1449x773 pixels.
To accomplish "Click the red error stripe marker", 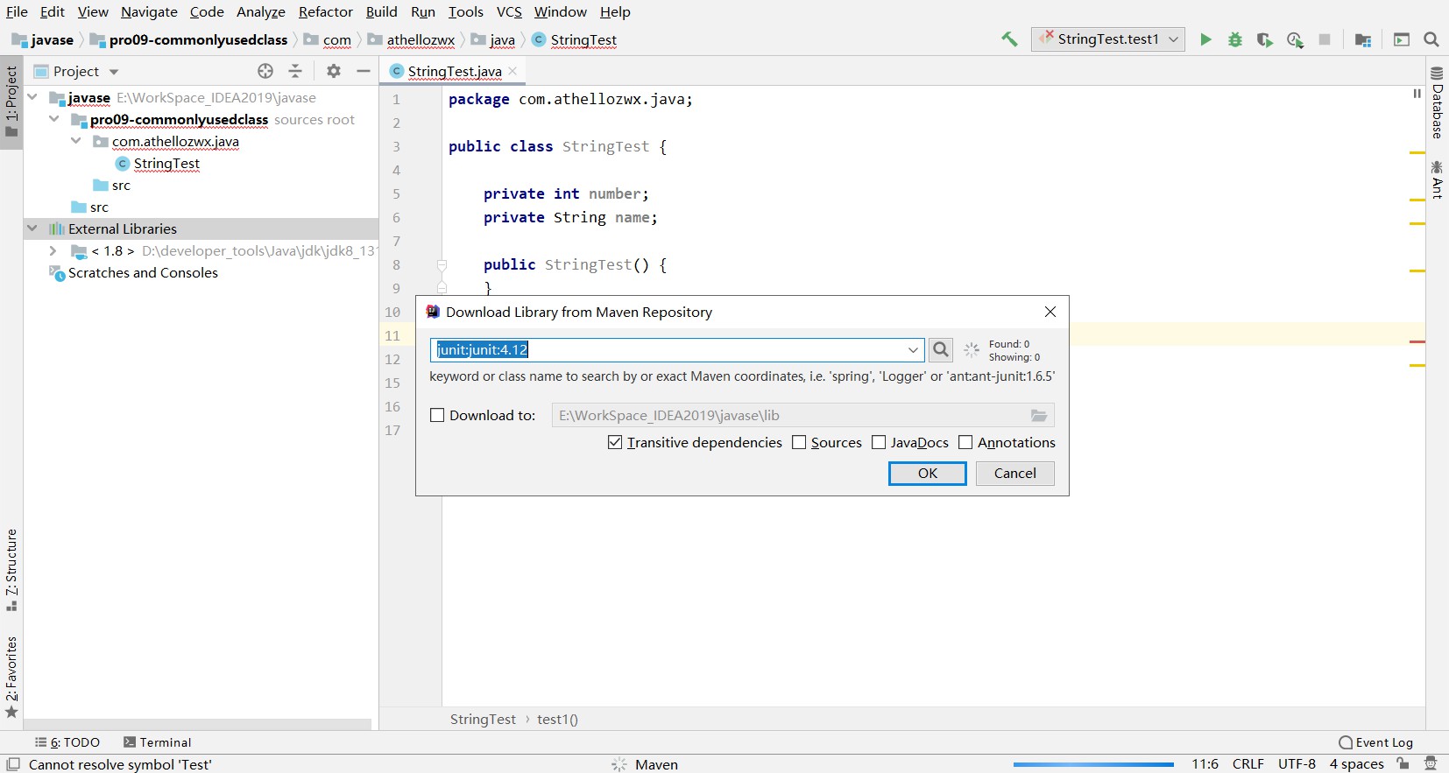I will [1417, 341].
